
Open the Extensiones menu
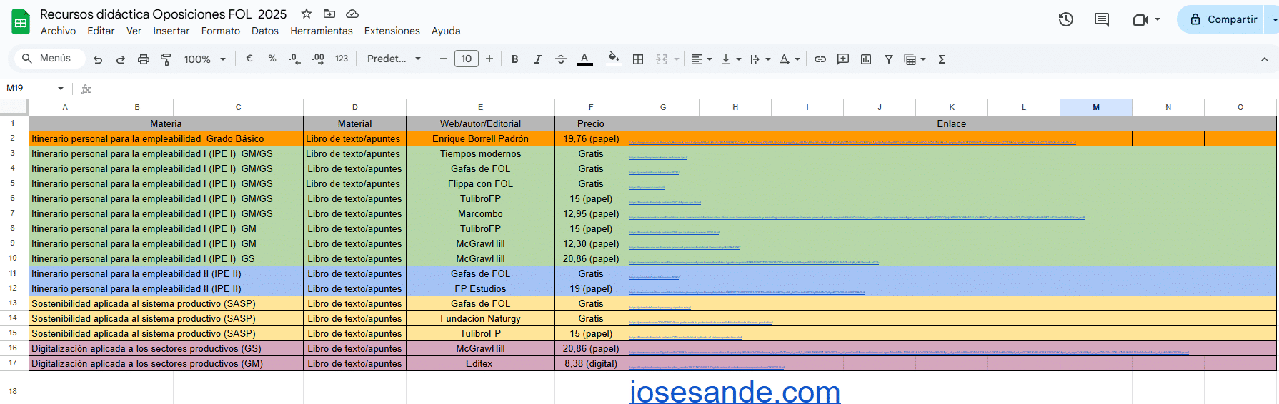(392, 31)
